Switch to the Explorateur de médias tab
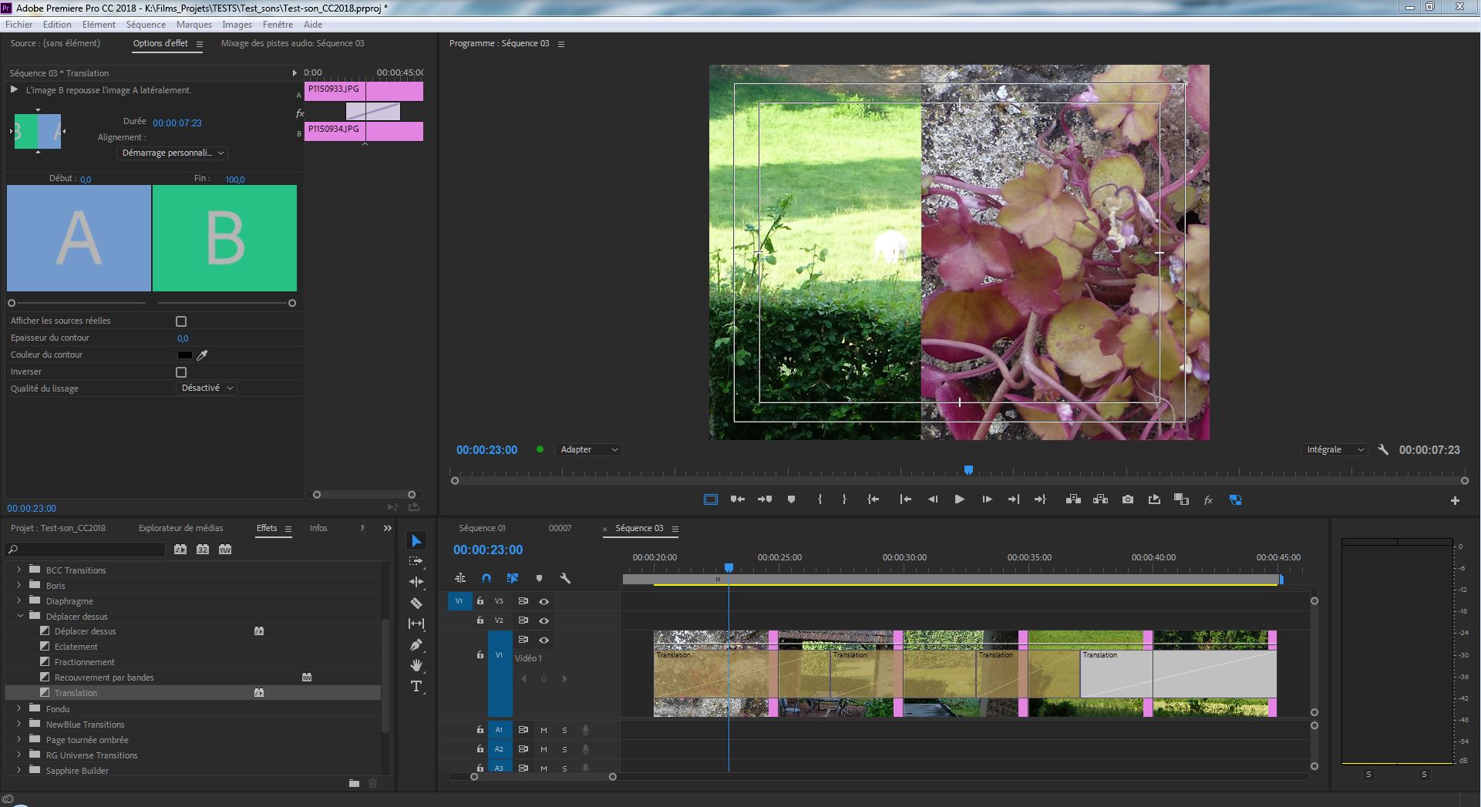 180,528
